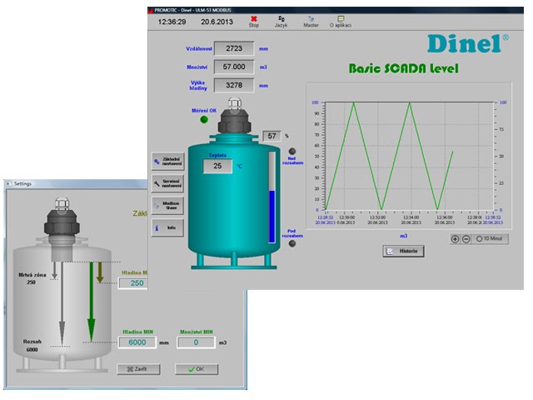Click the Basic SCADA level heading
The image size is (533, 400).
tap(403, 68)
